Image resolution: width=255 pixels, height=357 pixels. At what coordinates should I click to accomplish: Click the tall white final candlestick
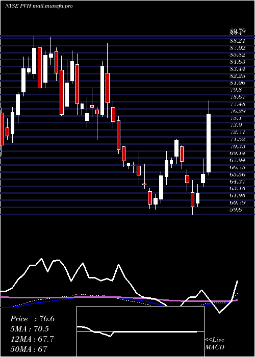coord(209,143)
